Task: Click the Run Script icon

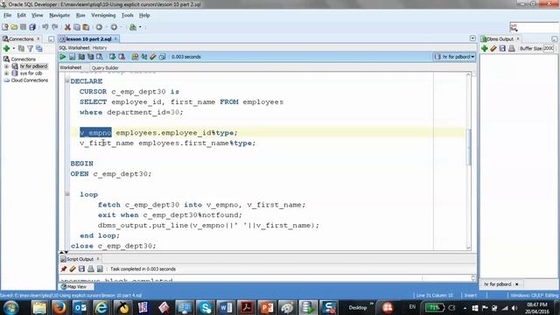Action: [x=72, y=57]
